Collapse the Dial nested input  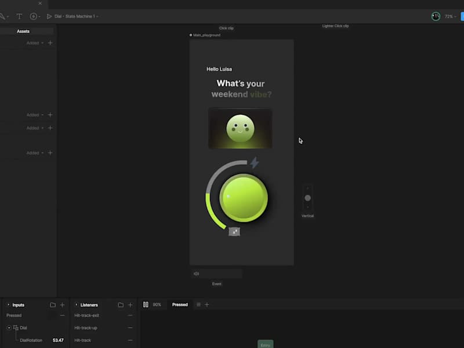point(9,328)
